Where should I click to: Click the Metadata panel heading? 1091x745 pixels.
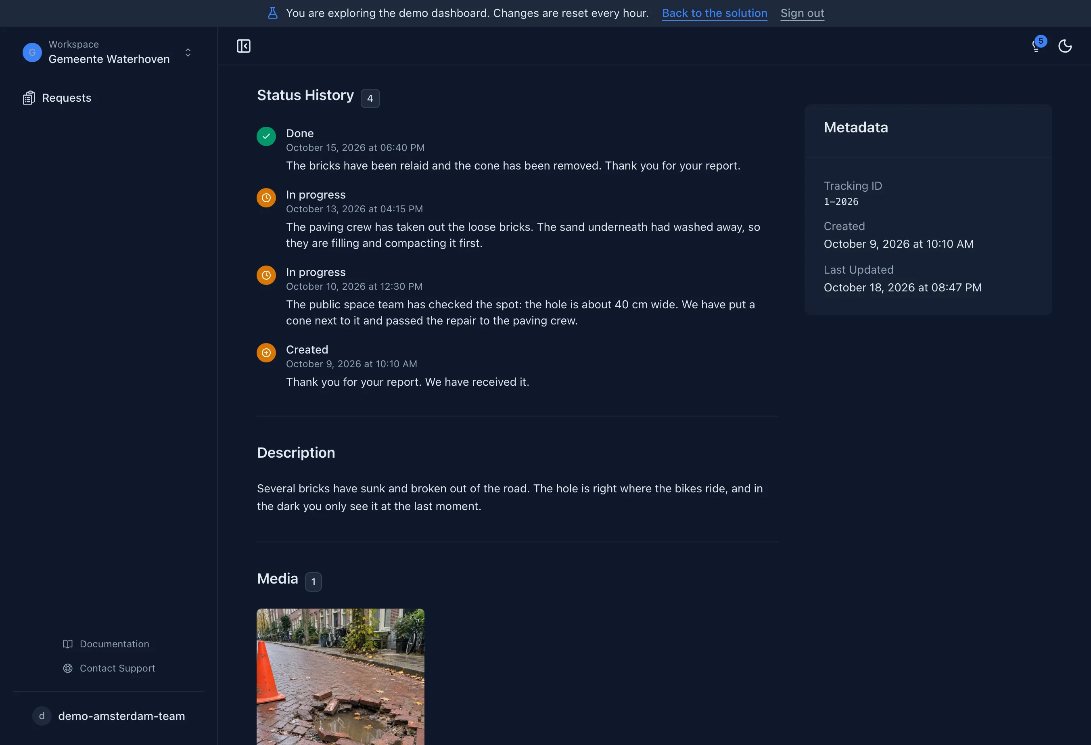click(x=855, y=127)
